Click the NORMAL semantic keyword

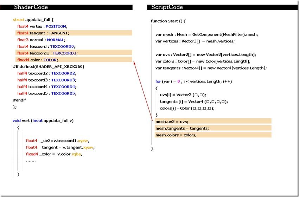pos(55,40)
